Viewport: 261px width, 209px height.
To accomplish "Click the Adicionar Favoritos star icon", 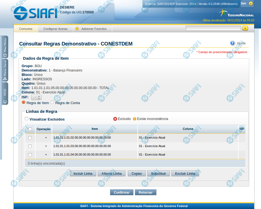I will tap(77, 29).
